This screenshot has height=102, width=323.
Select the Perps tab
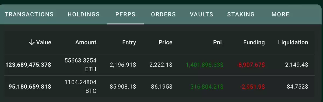coord(125,14)
